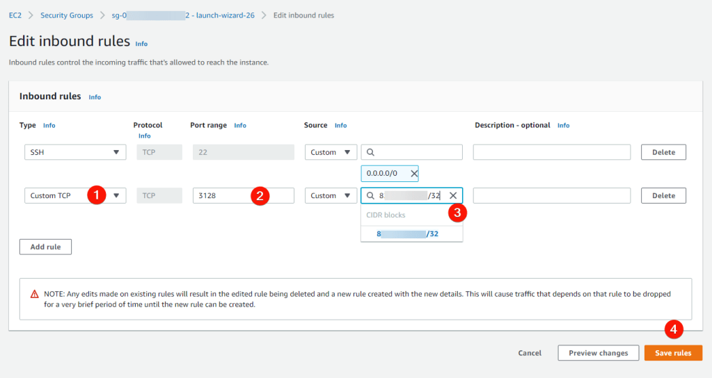
Task: Delete the SSH inbound rule
Action: [663, 152]
